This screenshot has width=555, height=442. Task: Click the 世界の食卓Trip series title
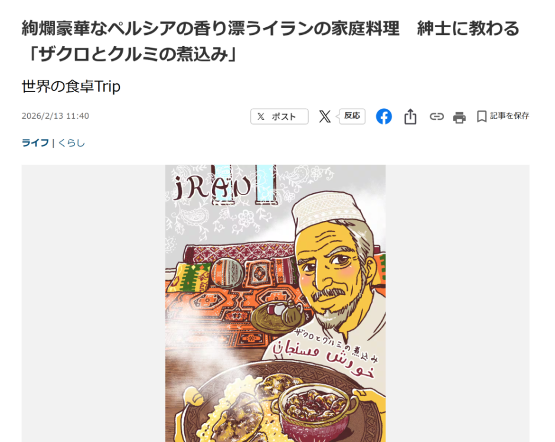[x=71, y=86]
